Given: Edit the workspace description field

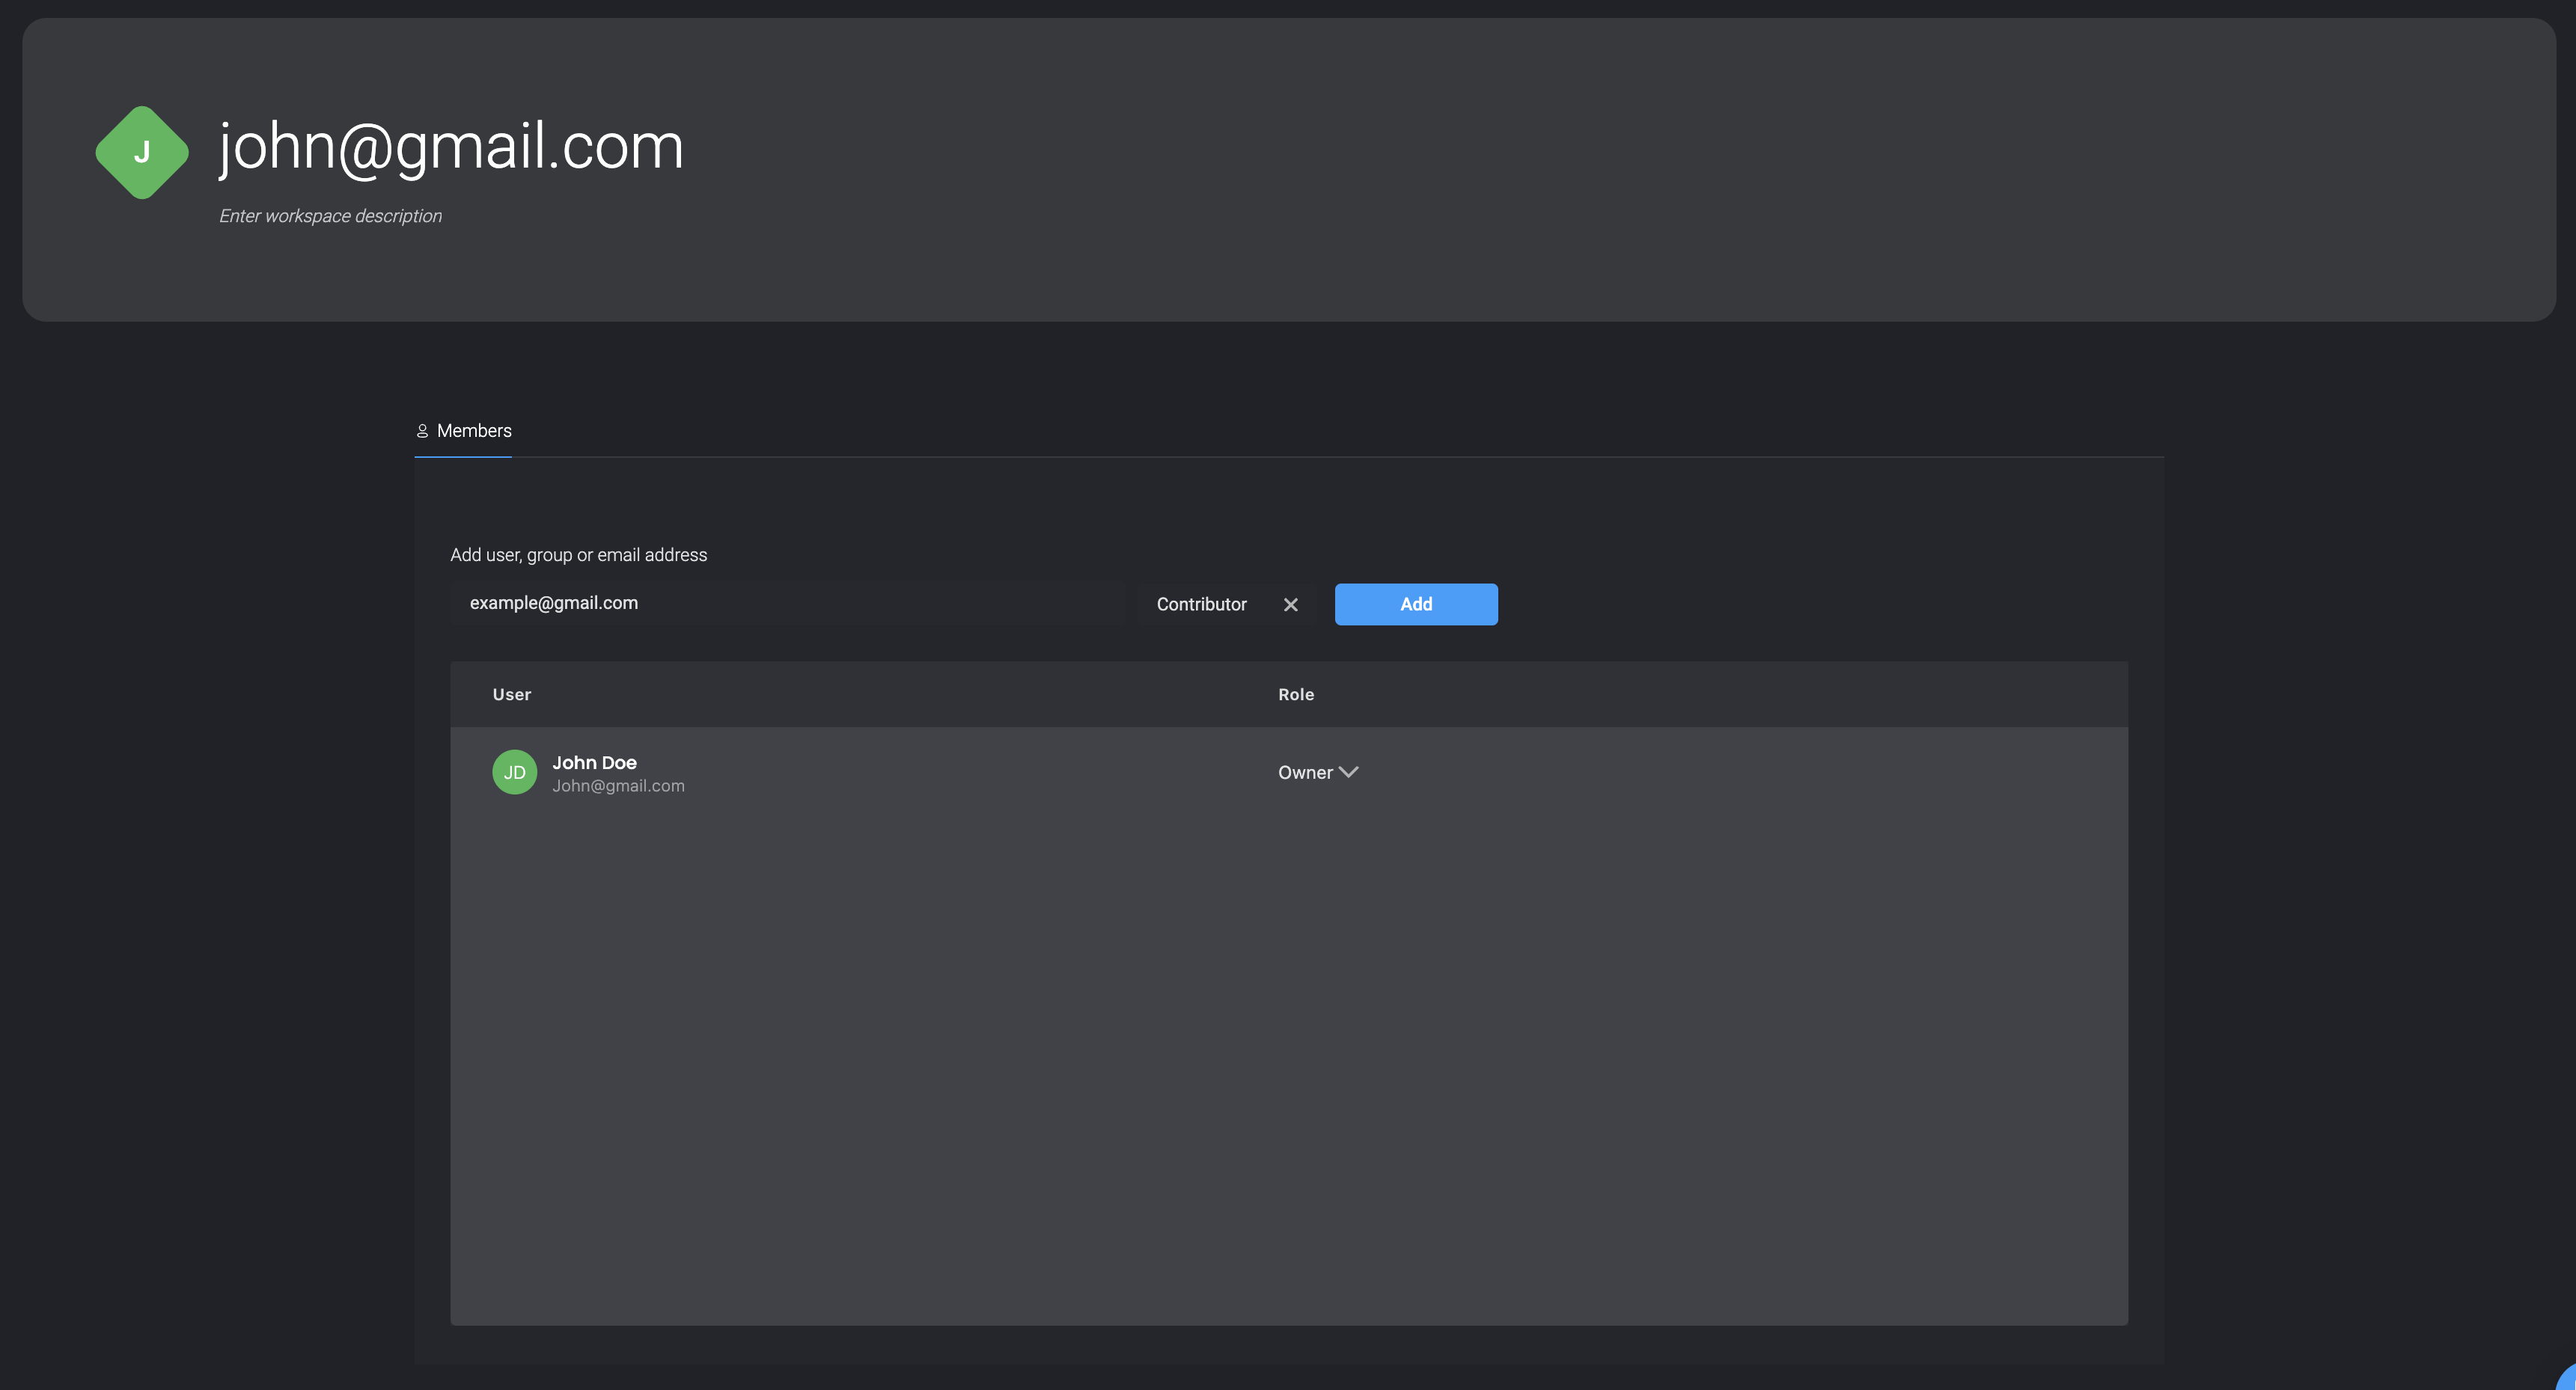Looking at the screenshot, I should (330, 216).
